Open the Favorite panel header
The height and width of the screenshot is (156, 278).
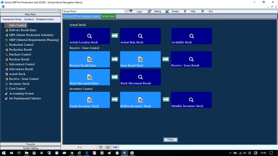pyautogui.click(x=31, y=144)
